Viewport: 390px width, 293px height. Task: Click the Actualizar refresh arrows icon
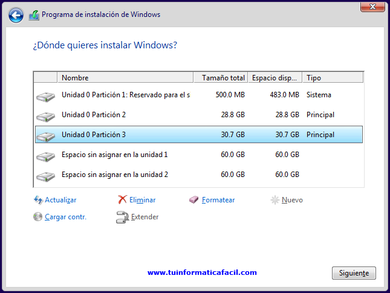pyautogui.click(x=38, y=200)
